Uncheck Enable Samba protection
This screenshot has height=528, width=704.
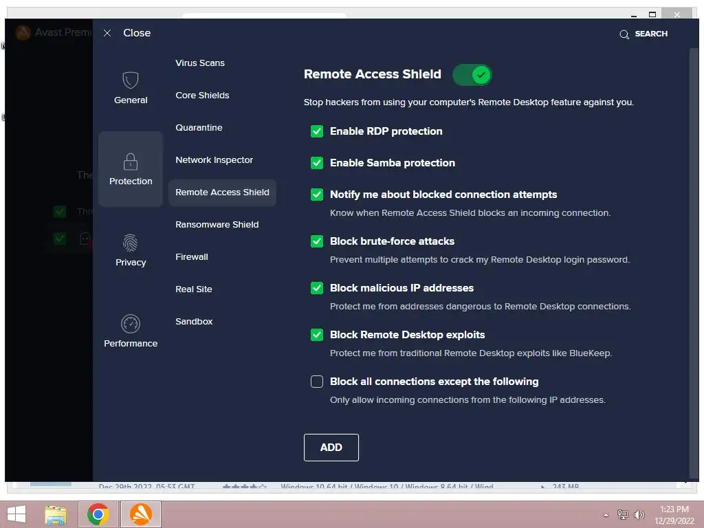pyautogui.click(x=316, y=162)
